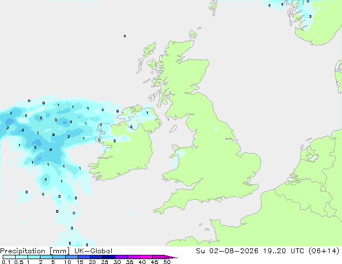Click the legend label '50'
This screenshot has height=264, width=342.
[167, 262]
